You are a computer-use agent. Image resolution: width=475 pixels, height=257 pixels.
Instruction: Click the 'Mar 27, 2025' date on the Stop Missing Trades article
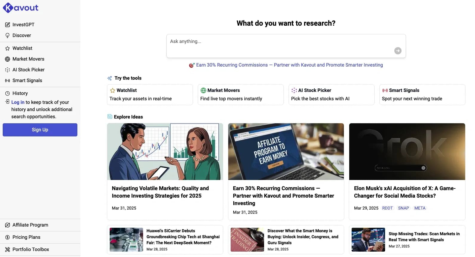click(399, 246)
